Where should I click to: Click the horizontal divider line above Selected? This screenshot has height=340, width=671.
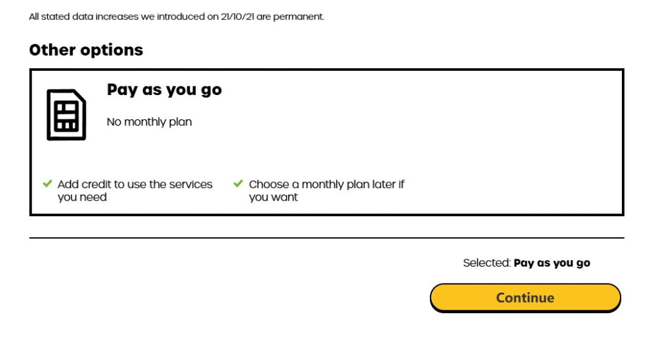(x=326, y=238)
